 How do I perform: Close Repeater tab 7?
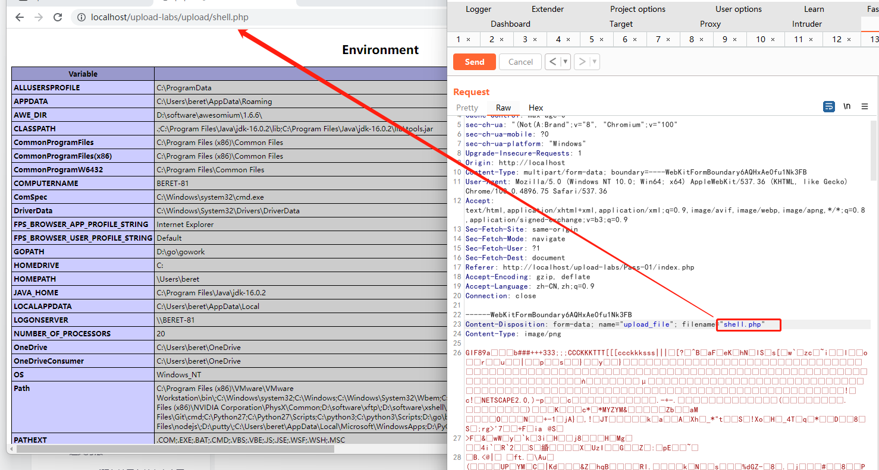[x=668, y=39]
